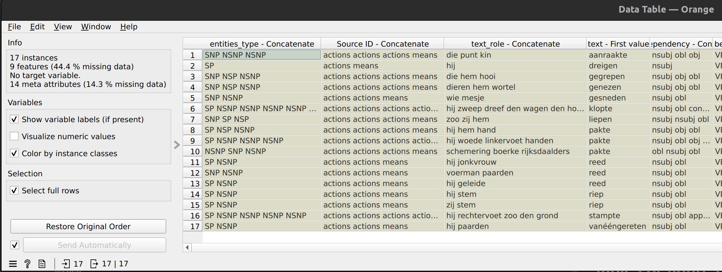Screen dimensions: 722x272
Task: Toggle the Send Automatically checkbox
Action: pos(15,245)
